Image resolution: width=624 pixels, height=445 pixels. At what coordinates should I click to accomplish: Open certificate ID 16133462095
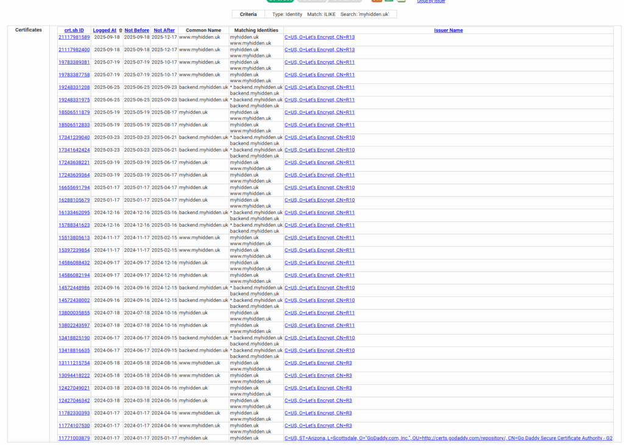[74, 213]
